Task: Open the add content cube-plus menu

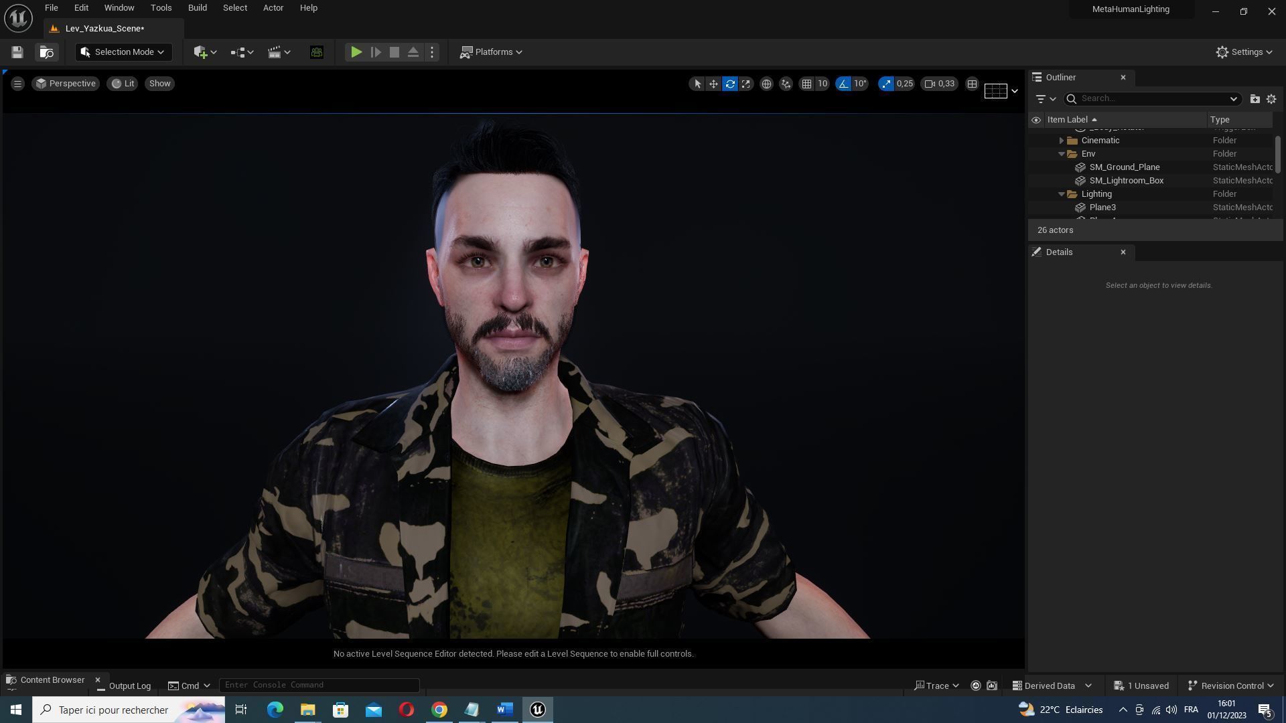Action: coord(204,52)
